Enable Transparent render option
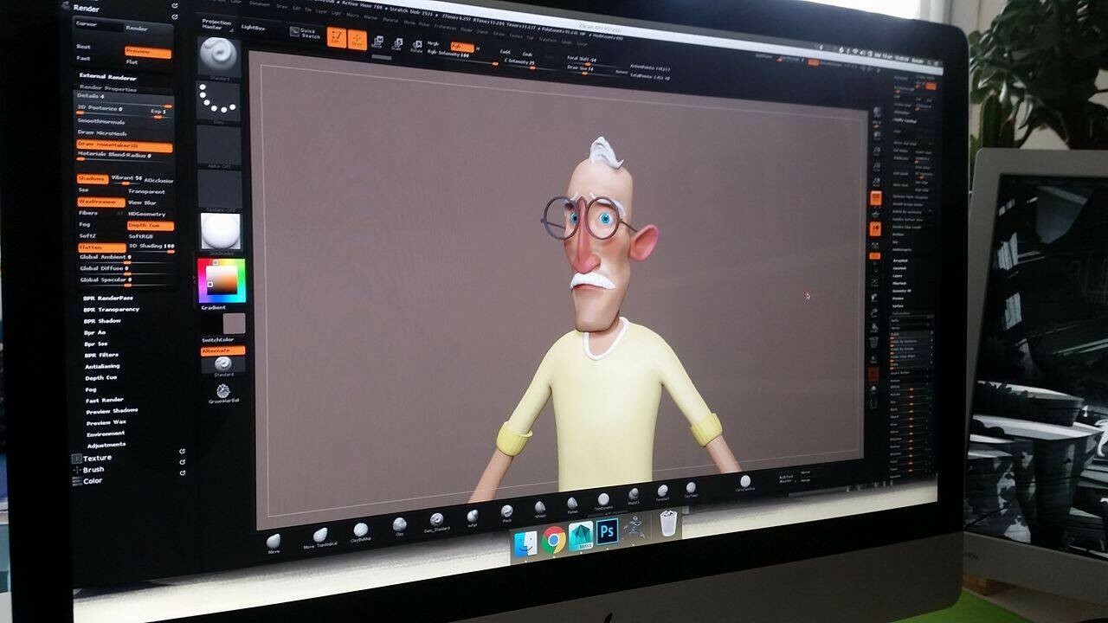 pyautogui.click(x=147, y=191)
